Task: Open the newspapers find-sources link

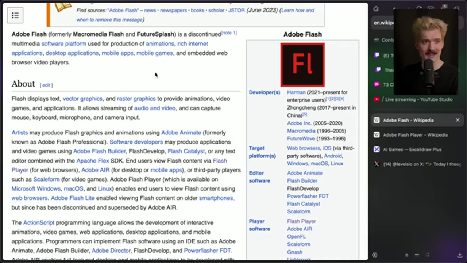Action: click(173, 10)
